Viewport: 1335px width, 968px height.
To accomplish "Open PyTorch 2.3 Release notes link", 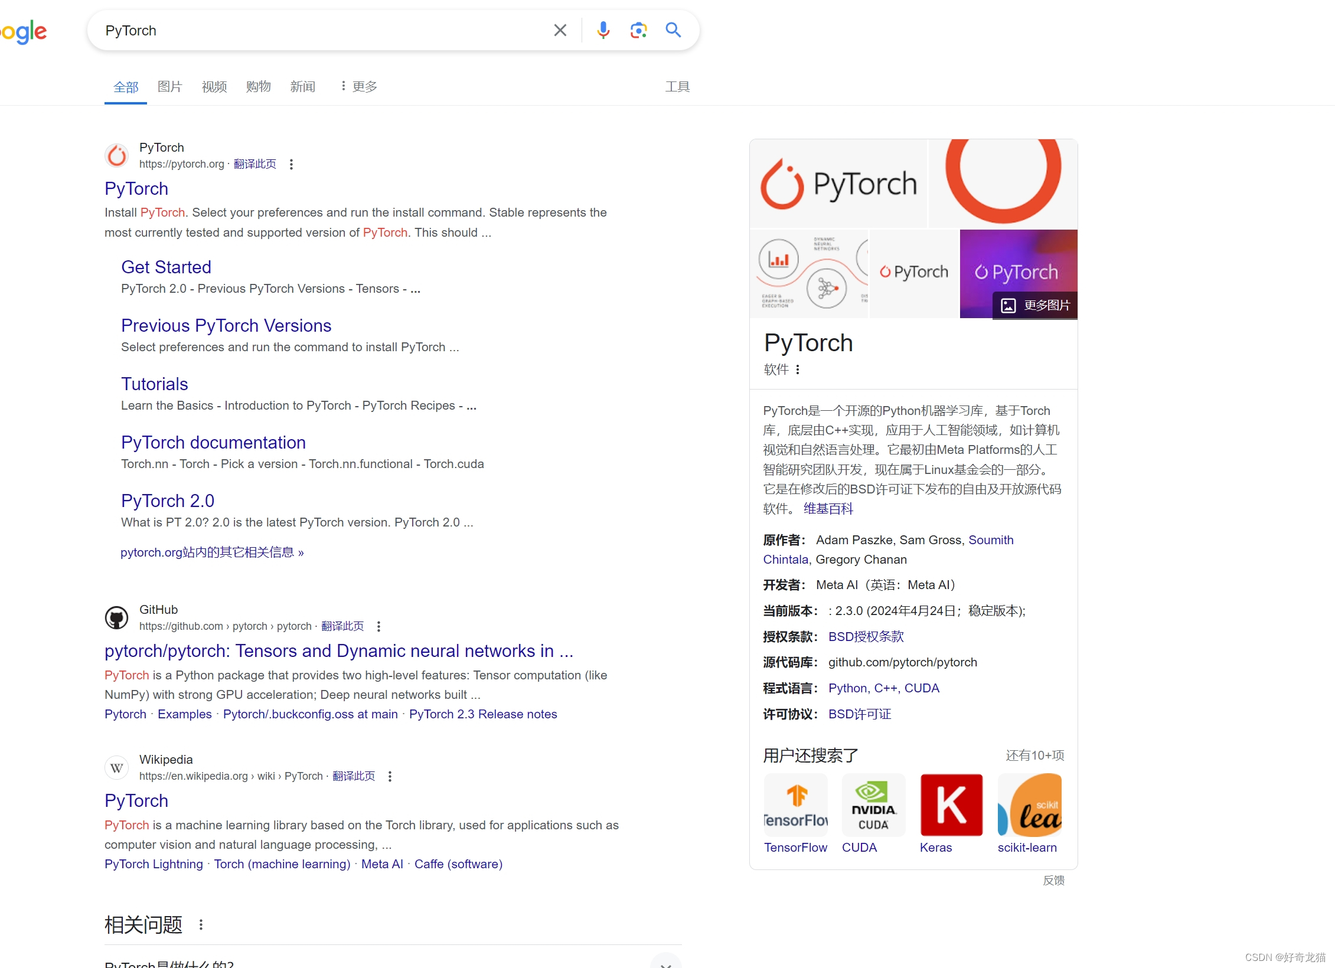I will (x=483, y=714).
